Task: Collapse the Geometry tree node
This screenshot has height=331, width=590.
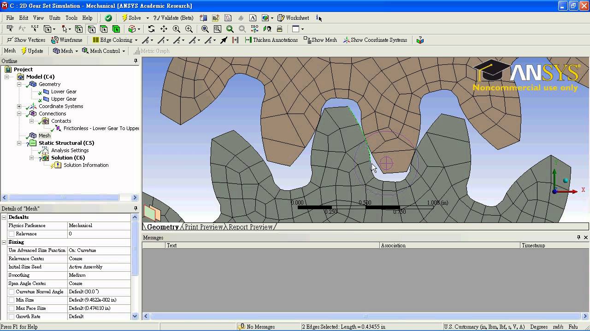Action: coord(19,84)
